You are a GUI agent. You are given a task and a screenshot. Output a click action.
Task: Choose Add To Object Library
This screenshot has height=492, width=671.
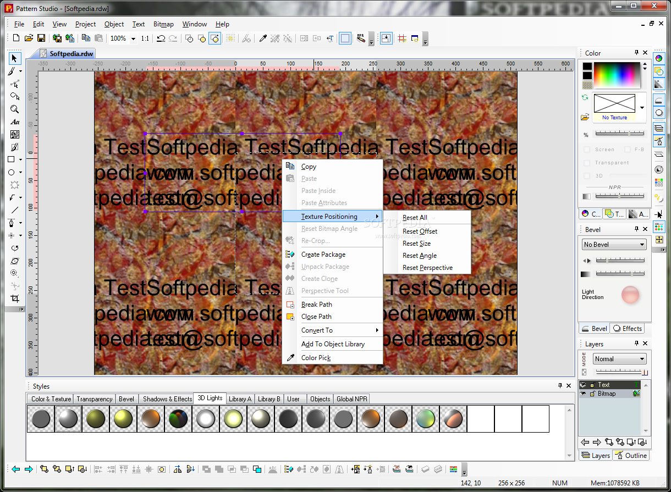(x=333, y=344)
